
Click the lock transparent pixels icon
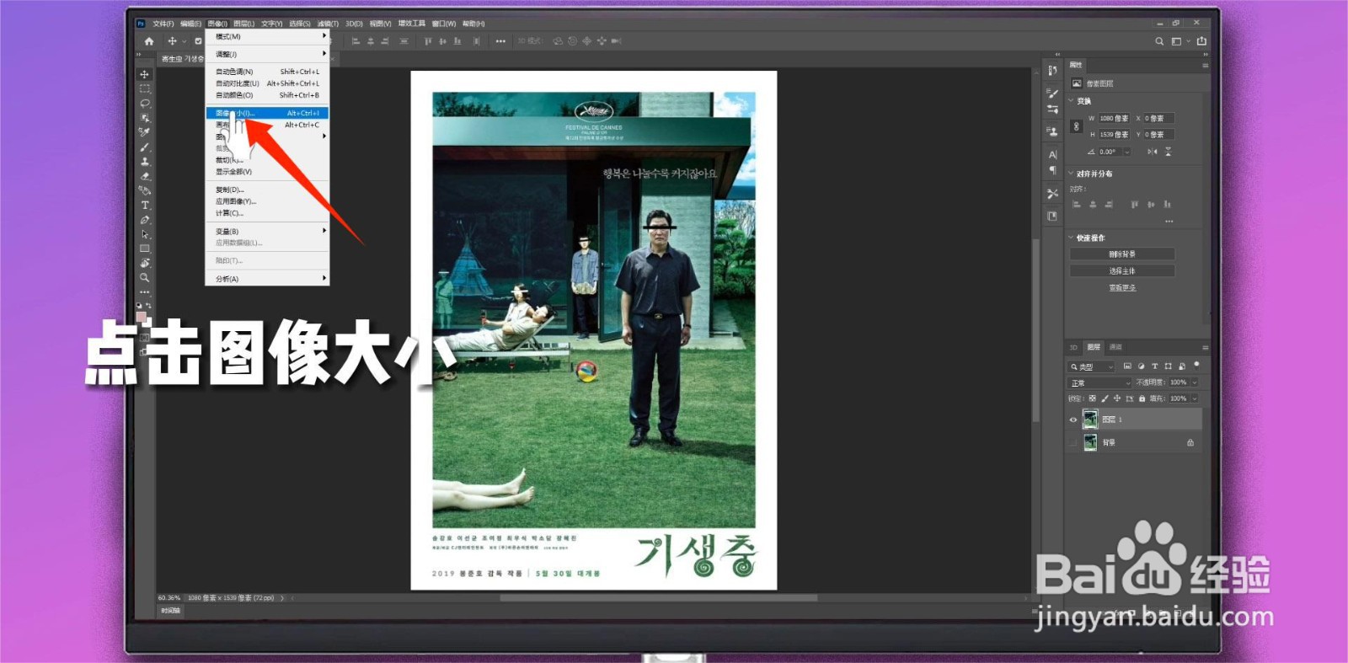pos(1093,398)
